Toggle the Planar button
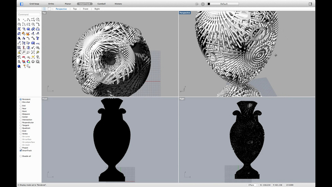The height and width of the screenshot is (187, 332). pos(68,4)
